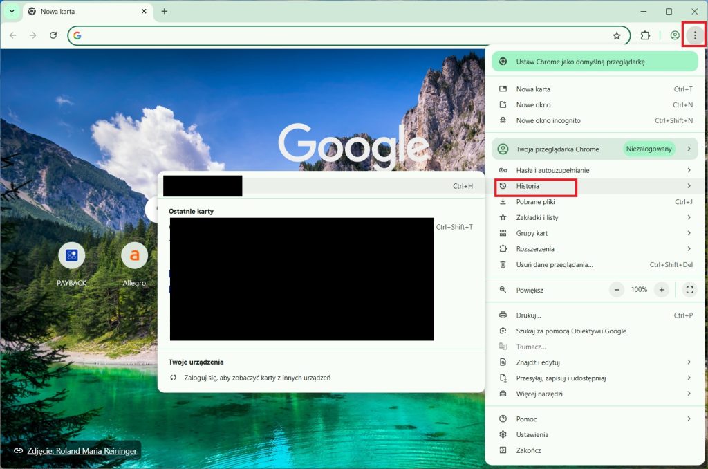This screenshot has width=708, height=469.
Task: Increase zoom with the plus button
Action: [662, 290]
